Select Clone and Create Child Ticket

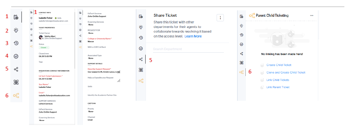(286, 73)
